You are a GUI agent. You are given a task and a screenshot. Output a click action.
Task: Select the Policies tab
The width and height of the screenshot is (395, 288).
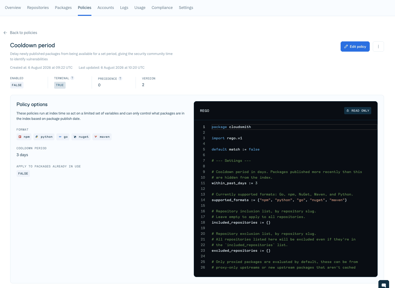click(85, 8)
